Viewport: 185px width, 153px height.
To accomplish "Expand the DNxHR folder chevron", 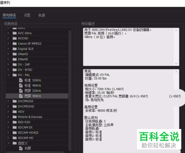I will pos(8,59).
